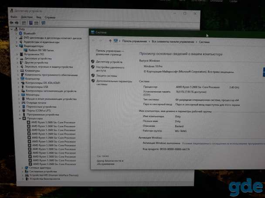Viewport: 265px width, 198px height.
Task: Collapse the Видеоадаптеры category
Action: coord(17,46)
